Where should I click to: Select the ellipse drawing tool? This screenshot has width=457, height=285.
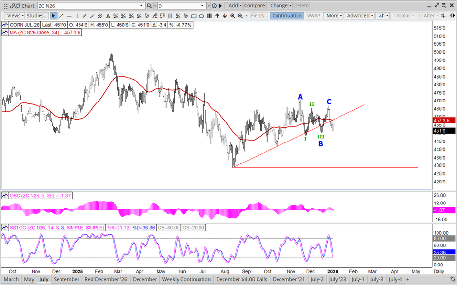(201, 16)
